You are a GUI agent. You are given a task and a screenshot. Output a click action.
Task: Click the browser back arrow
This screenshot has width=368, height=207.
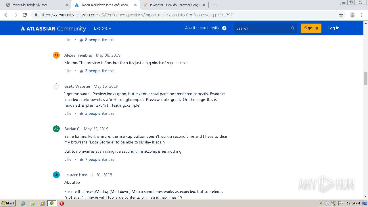[6, 15]
